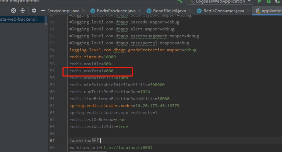Image resolution: width=282 pixels, height=152 pixels.
Task: Switch to the ReadFileUtil.java tab
Action: [169, 11]
